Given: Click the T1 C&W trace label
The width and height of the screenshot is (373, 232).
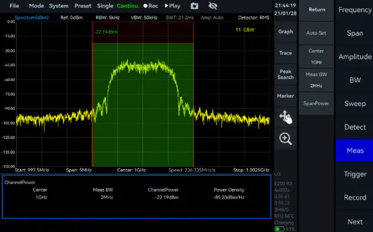Looking at the screenshot, I should pyautogui.click(x=245, y=30).
